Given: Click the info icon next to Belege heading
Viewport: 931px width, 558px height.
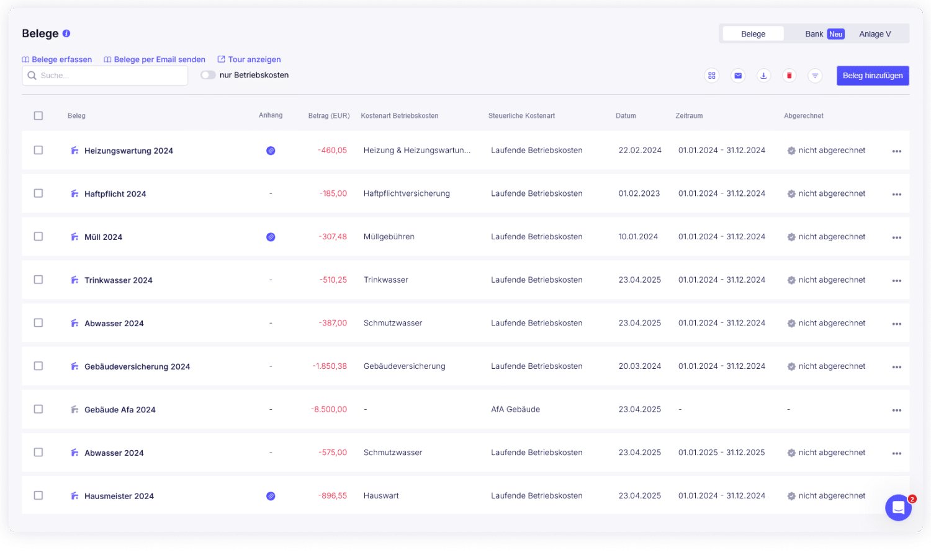Looking at the screenshot, I should (x=66, y=33).
